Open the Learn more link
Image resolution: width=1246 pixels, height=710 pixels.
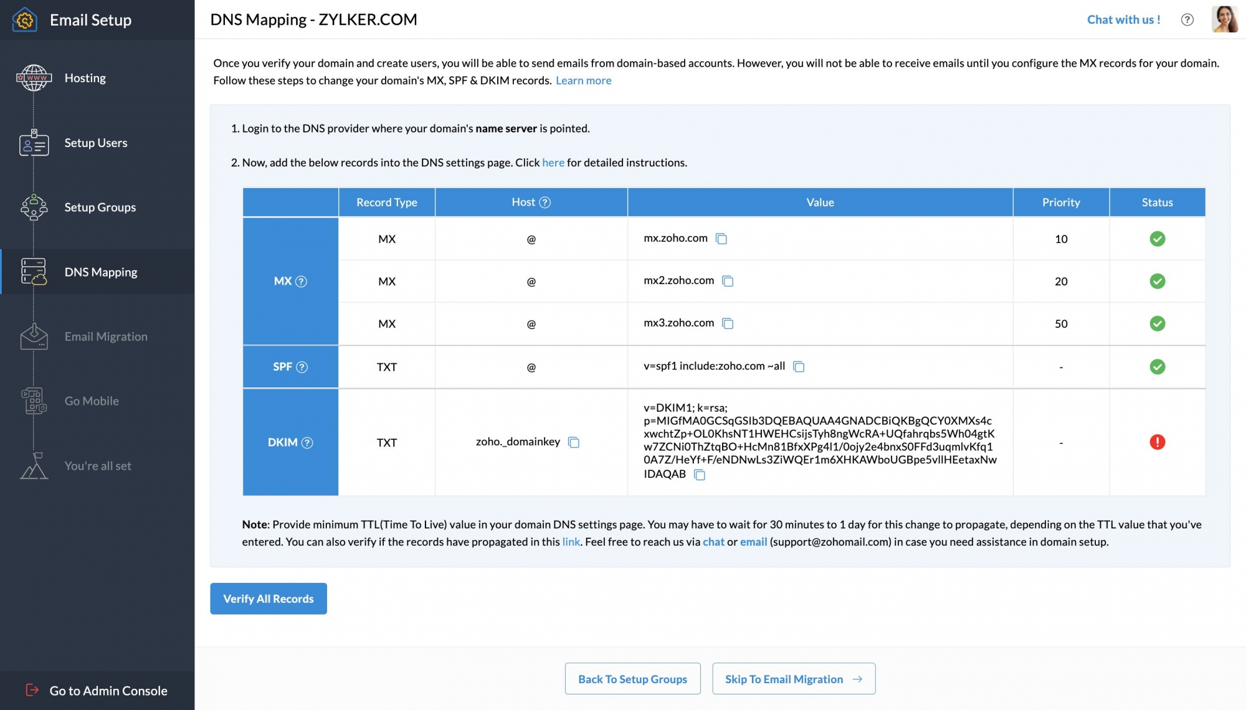click(x=583, y=80)
